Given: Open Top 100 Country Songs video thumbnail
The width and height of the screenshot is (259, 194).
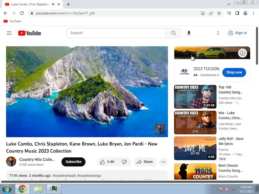Looking at the screenshot, I should pyautogui.click(x=195, y=97).
